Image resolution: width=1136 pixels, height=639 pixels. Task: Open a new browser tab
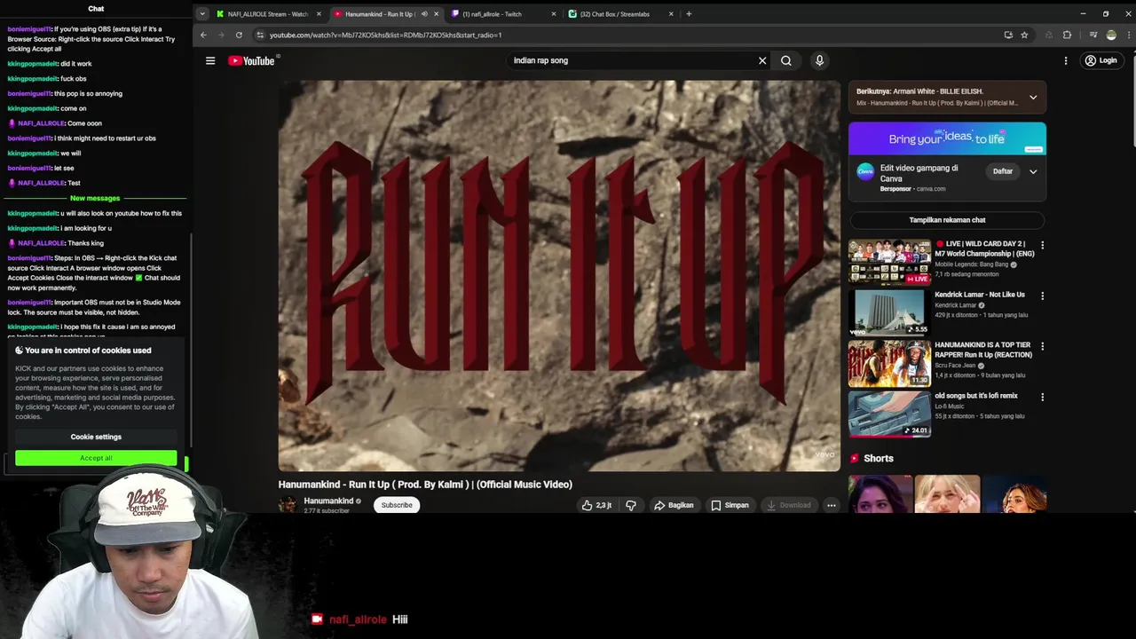[x=689, y=13]
